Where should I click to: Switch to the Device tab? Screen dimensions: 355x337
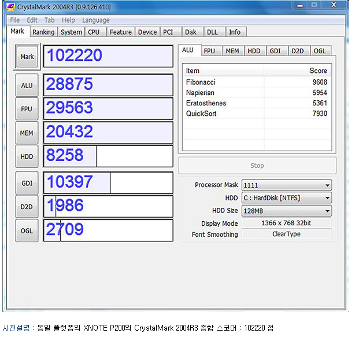coord(147,32)
